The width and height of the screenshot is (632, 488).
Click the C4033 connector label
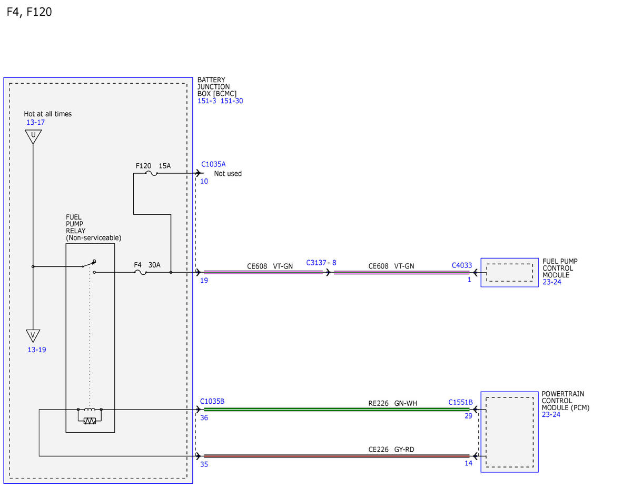(462, 265)
